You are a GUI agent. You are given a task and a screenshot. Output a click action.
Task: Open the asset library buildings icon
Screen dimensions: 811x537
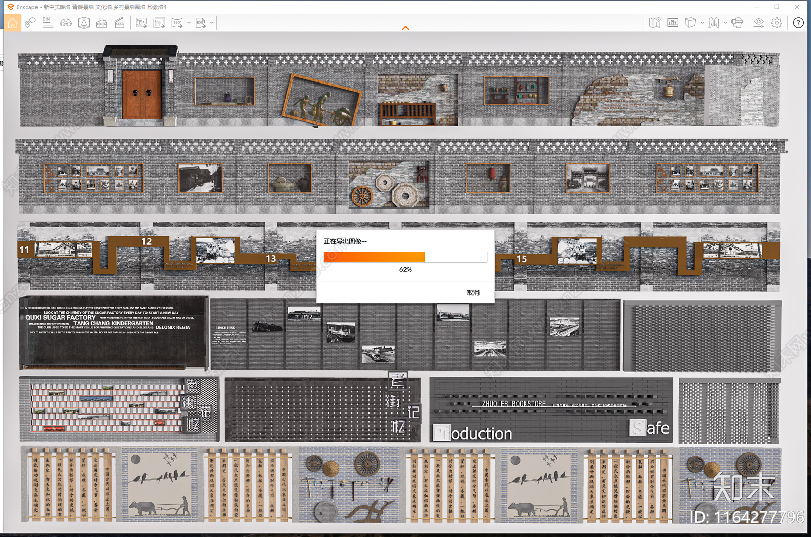[x=101, y=23]
